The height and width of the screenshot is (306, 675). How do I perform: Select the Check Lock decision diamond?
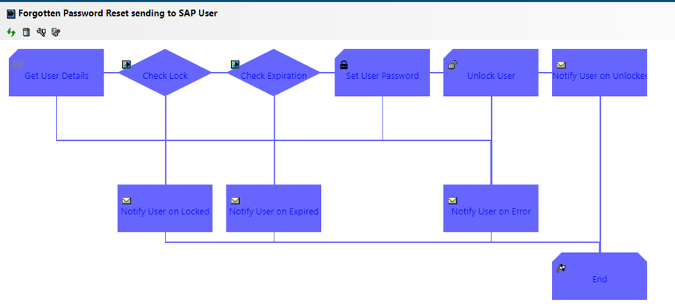tap(166, 76)
